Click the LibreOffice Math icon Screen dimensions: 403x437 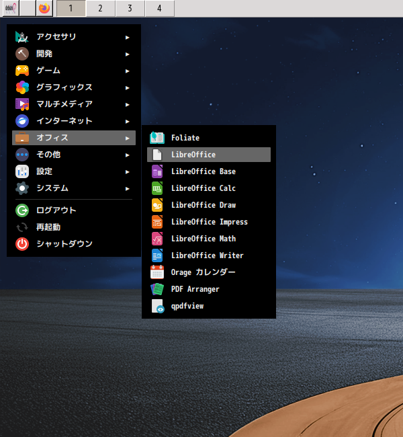157,239
